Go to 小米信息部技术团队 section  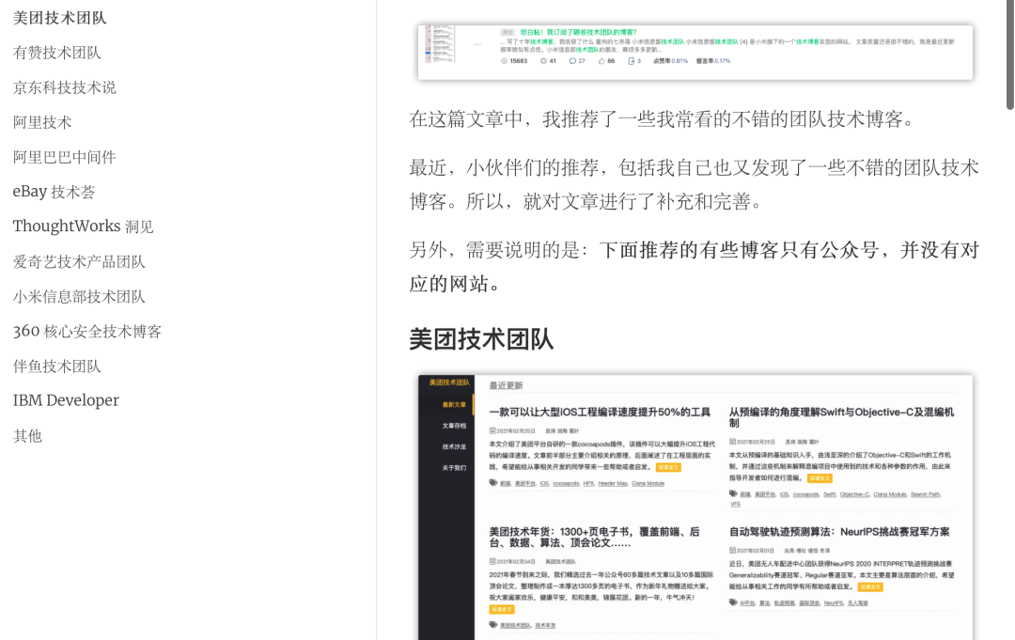tap(79, 296)
